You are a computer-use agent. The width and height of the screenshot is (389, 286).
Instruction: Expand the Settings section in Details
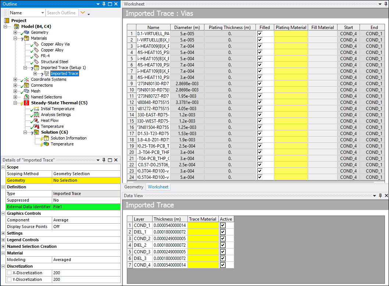pyautogui.click(x=3, y=233)
